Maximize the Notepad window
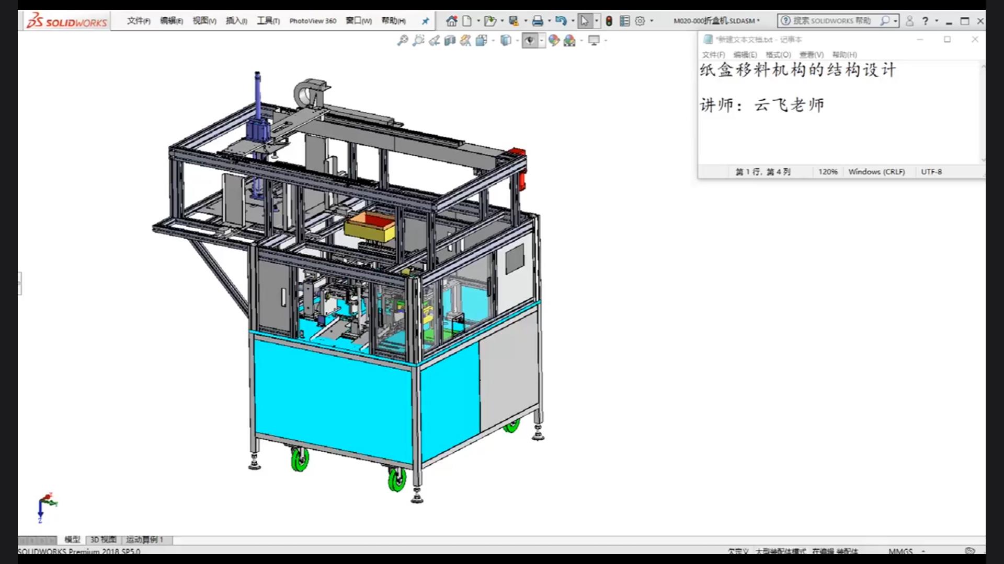1004x564 pixels. (947, 39)
